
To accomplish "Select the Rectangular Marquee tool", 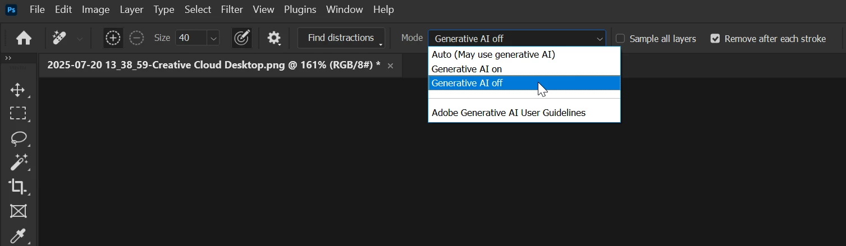I will pos(18,114).
